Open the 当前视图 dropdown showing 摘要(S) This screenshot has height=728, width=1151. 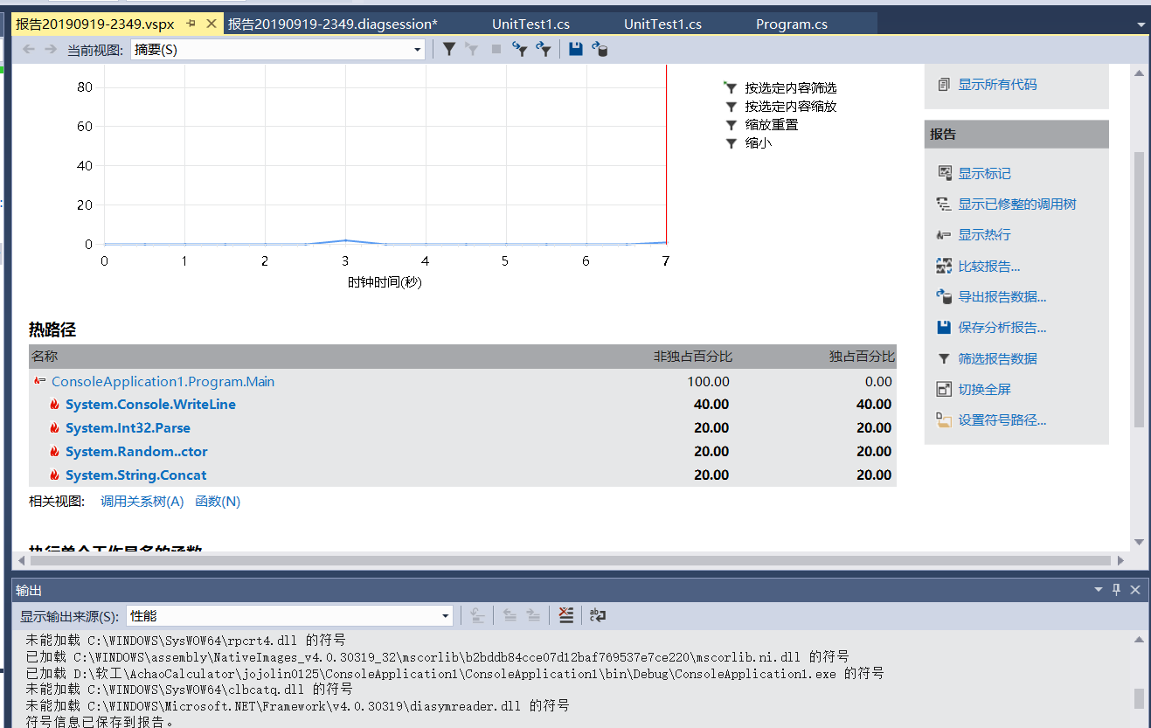[x=278, y=50]
